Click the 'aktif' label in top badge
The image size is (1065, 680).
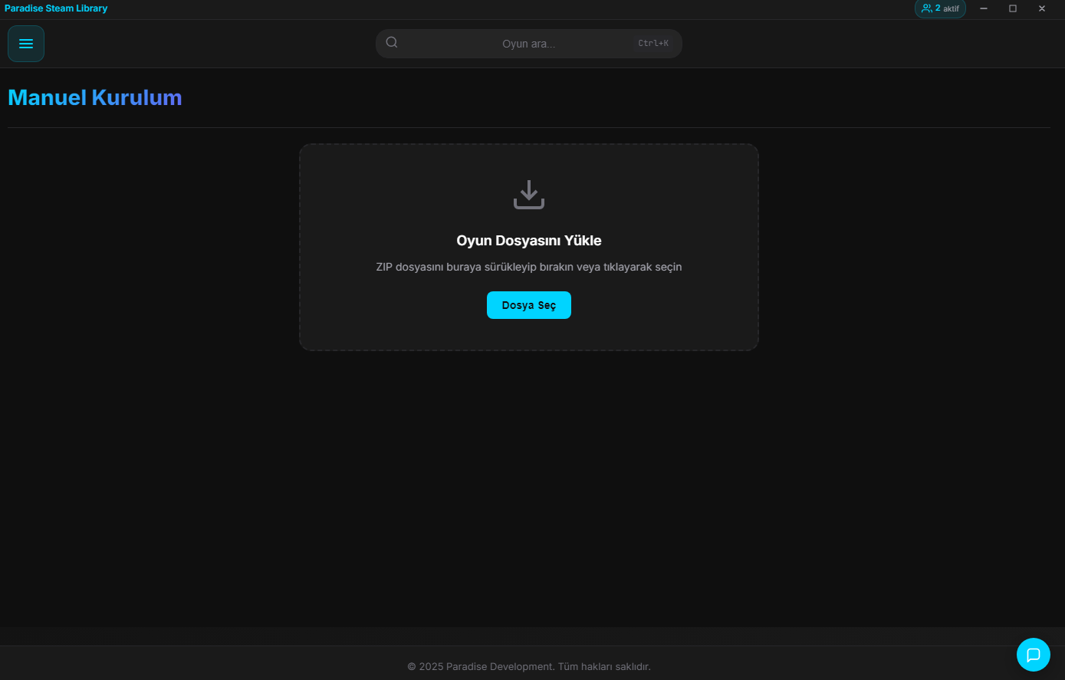[952, 9]
